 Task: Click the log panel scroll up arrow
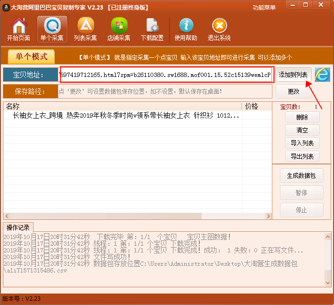click(328, 237)
